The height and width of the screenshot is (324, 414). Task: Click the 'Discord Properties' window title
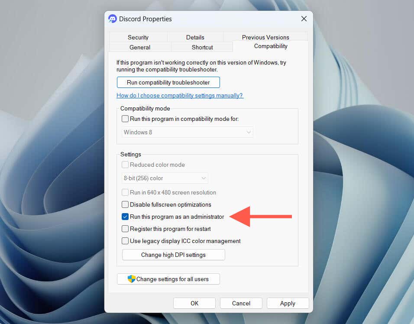pyautogui.click(x=145, y=19)
